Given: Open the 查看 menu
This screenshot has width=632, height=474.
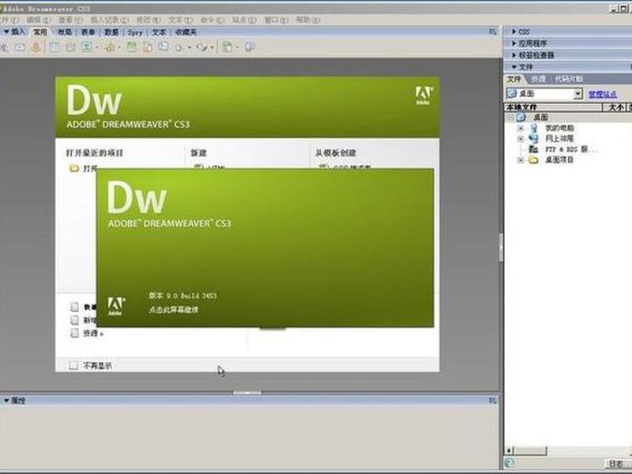Looking at the screenshot, I should [70, 20].
